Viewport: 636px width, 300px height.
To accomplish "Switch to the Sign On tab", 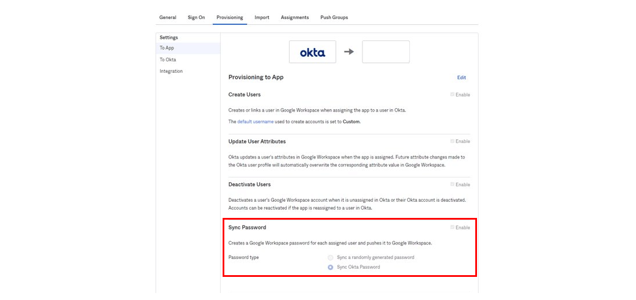I will [197, 17].
